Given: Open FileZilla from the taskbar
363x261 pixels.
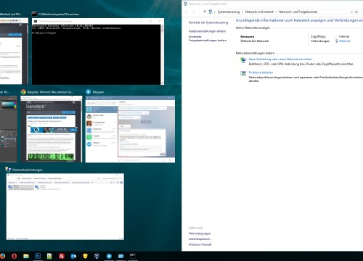Looking at the screenshot, I should (62, 256).
